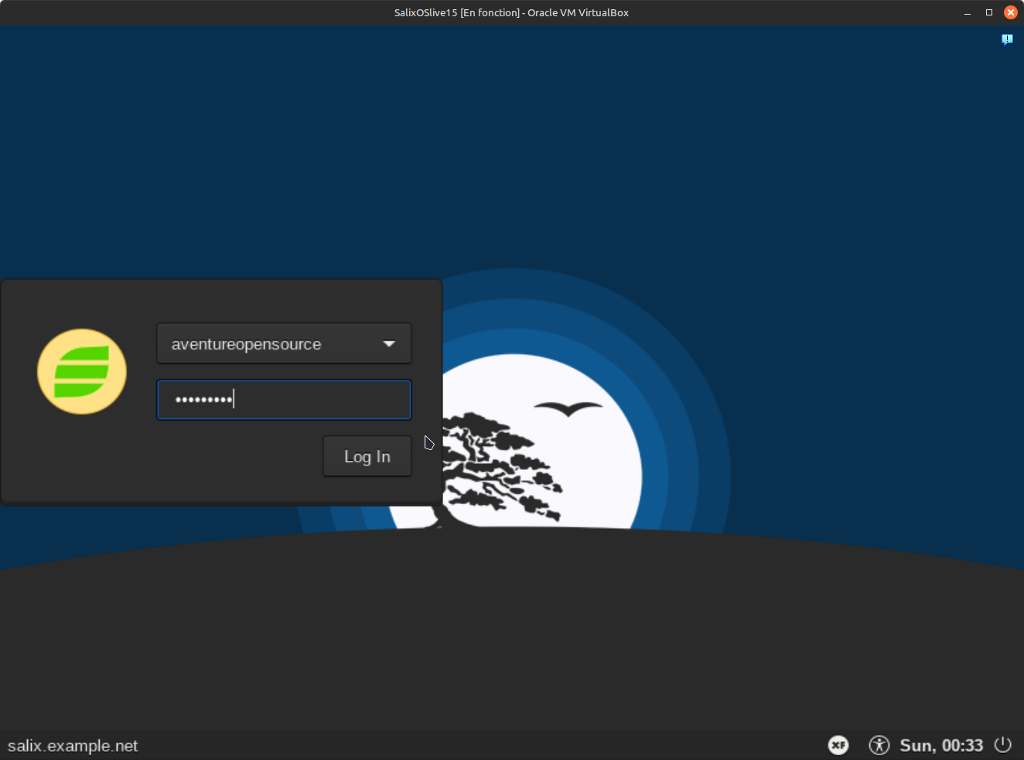Click the SalixOSlive15 window title bar text
1024x760 pixels.
coord(511,12)
